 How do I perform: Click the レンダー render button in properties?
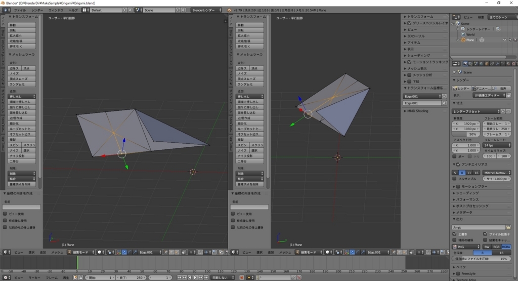pyautogui.click(x=461, y=88)
